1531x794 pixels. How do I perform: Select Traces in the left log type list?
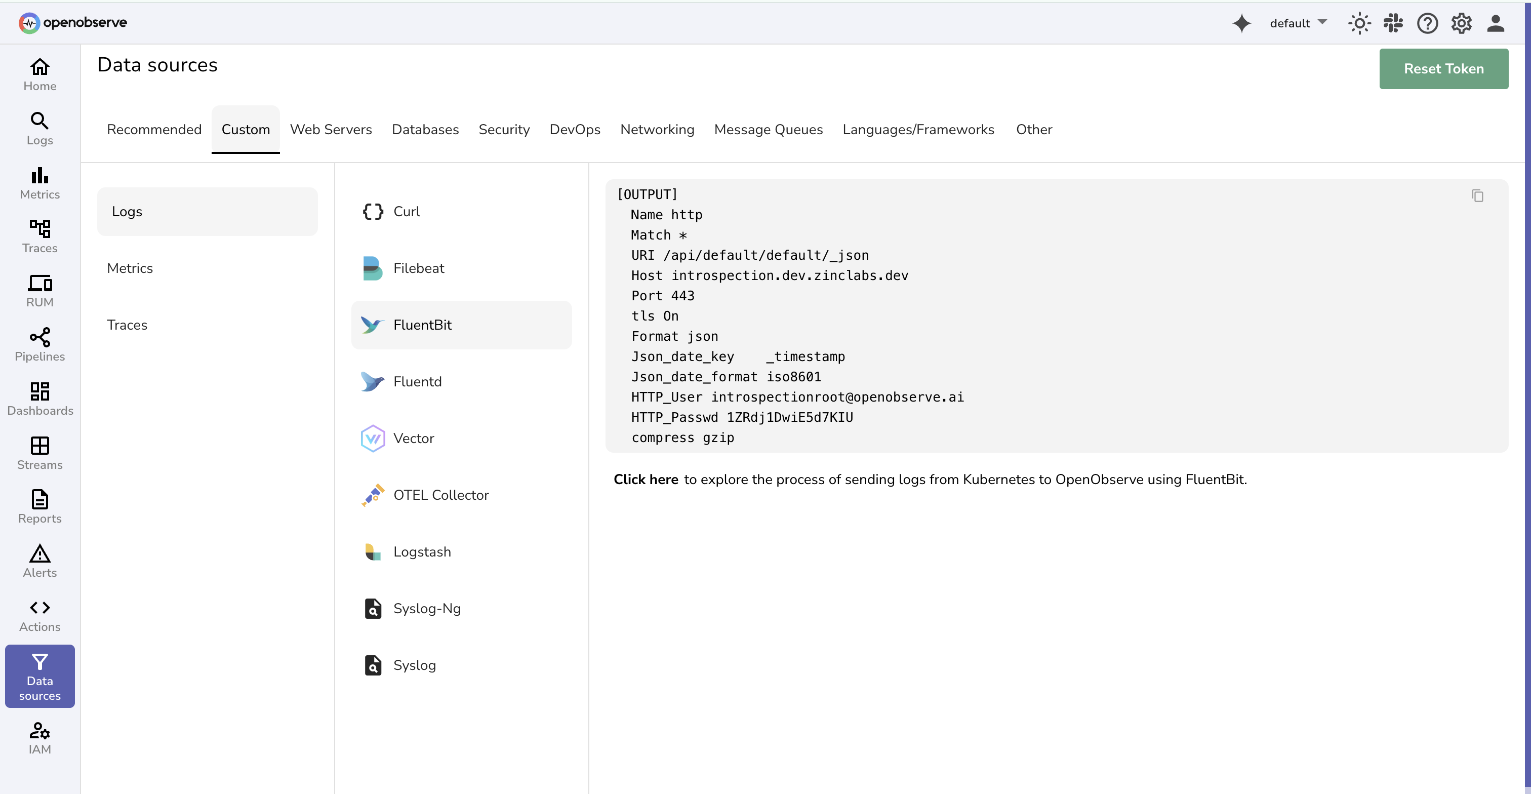[127, 325]
